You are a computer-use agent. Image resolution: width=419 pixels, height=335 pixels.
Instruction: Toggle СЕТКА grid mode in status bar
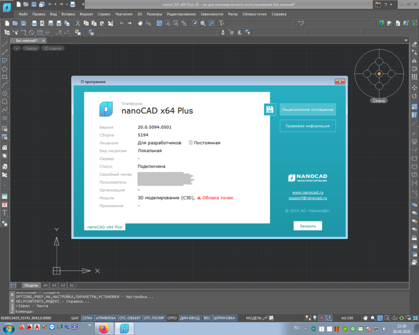point(87,318)
